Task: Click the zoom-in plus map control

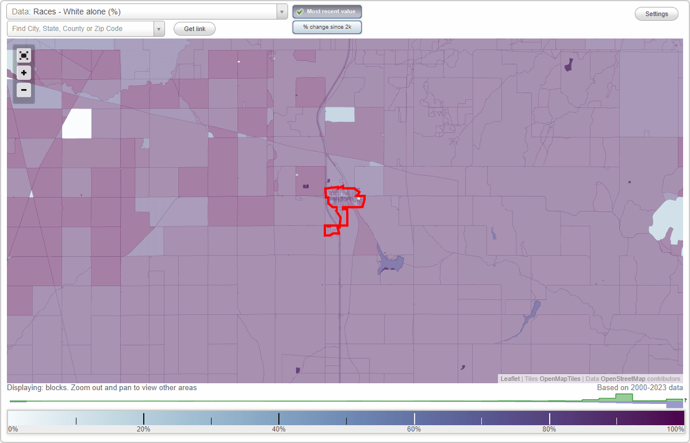Action: coord(24,72)
